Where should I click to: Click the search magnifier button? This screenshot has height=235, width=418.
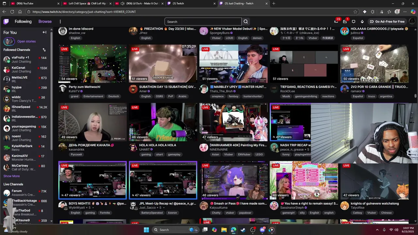[x=246, y=22]
